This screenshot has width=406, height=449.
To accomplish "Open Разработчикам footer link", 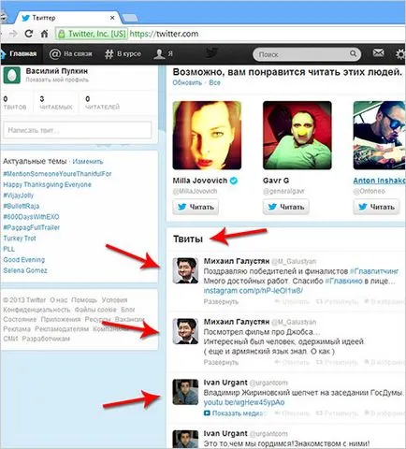I will [46, 339].
